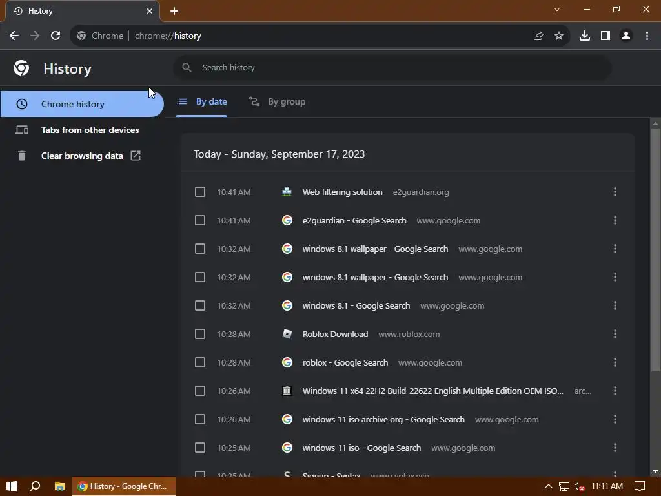Open actions menu for windows 11 iso - Google Search
661x496 pixels.
coord(615,448)
